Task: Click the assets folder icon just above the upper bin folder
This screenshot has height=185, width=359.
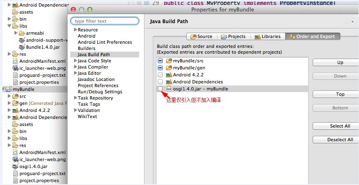Action: click(x=15, y=12)
